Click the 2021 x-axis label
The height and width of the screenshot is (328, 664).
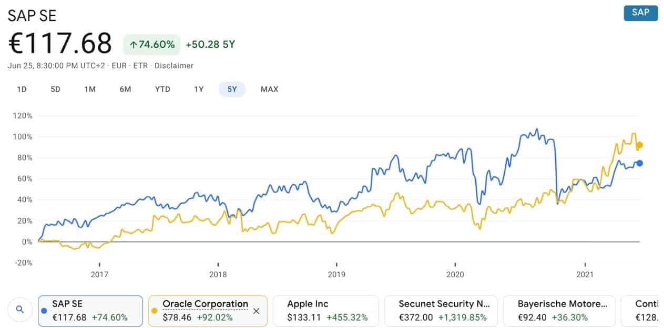[585, 275]
